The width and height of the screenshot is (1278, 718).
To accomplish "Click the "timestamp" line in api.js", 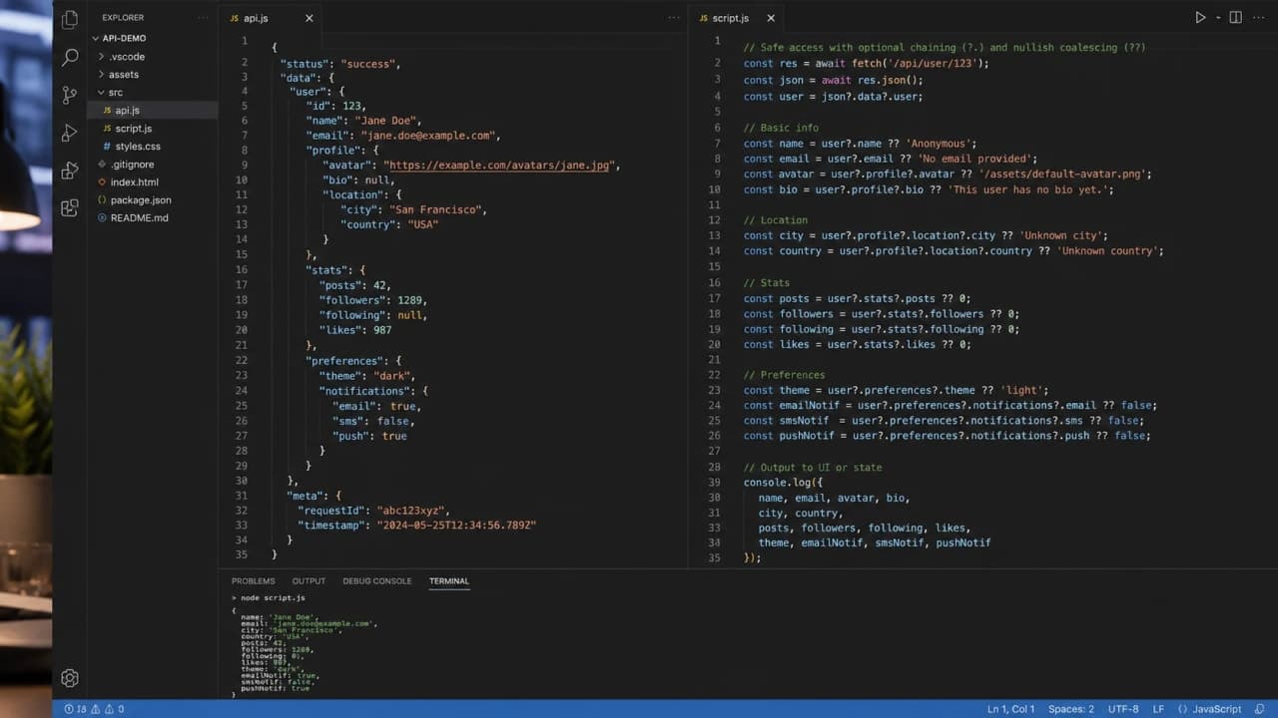I will tap(416, 526).
